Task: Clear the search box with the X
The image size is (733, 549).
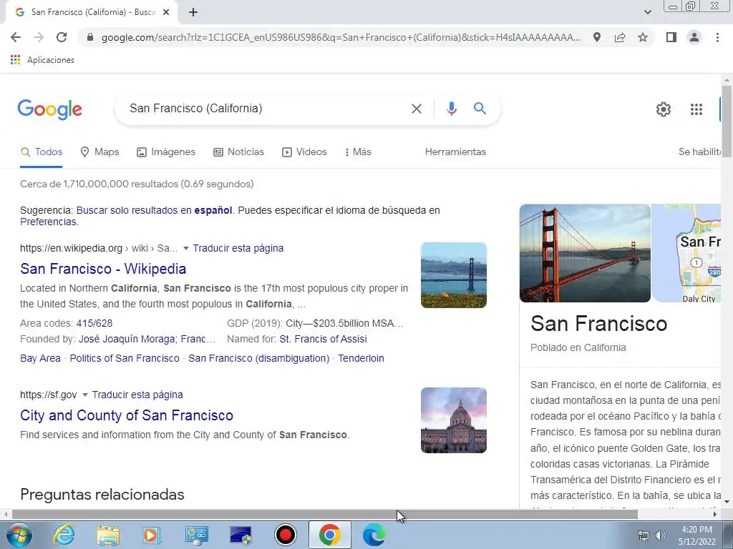Action: (x=416, y=109)
